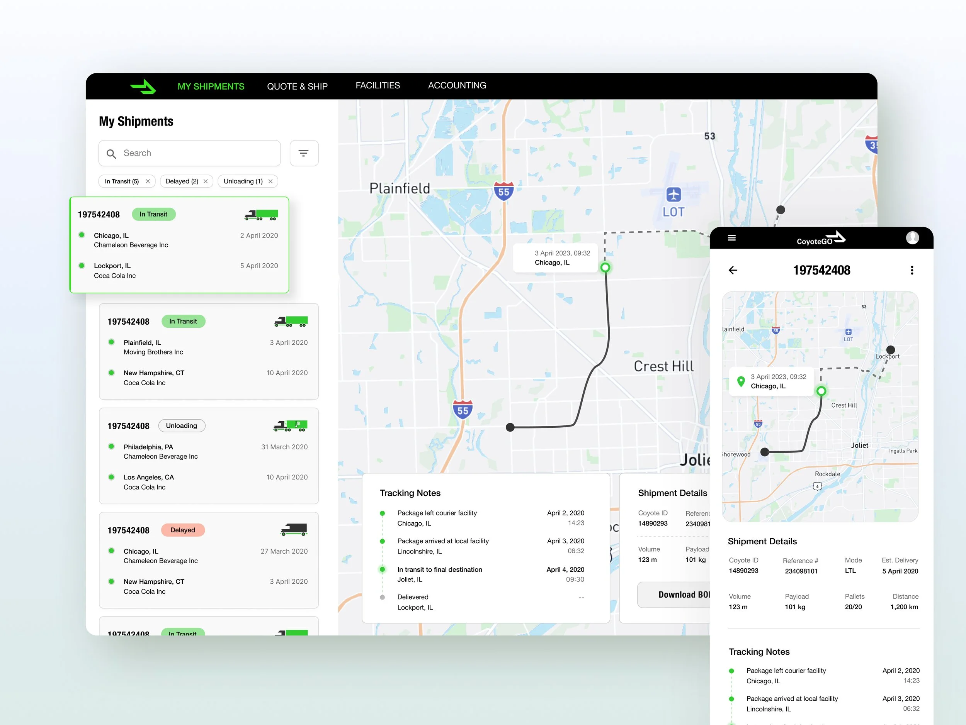Open the filter options icon button
The image size is (966, 725).
point(304,153)
